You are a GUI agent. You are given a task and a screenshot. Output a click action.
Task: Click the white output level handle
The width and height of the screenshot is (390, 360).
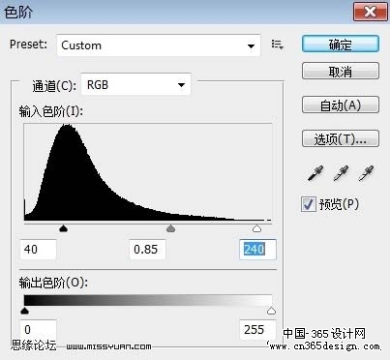271,311
